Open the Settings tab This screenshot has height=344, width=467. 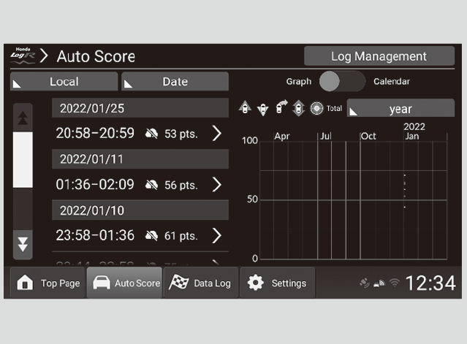pos(277,283)
